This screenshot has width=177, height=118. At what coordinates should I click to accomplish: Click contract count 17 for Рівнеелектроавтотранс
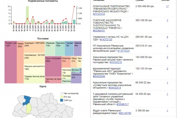(167, 6)
